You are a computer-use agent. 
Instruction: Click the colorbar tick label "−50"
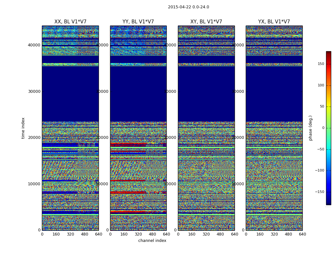pos(321,149)
